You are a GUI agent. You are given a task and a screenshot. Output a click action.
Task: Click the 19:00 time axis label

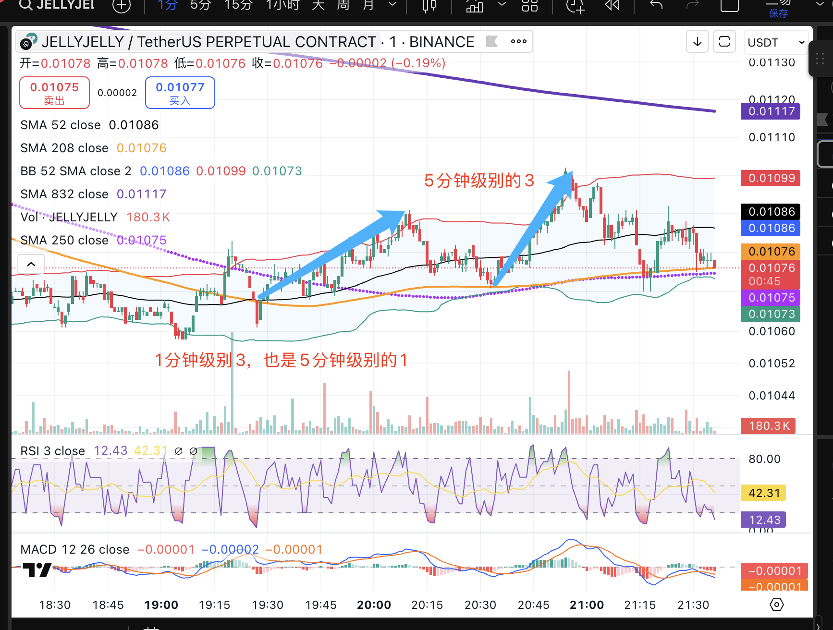coord(161,605)
